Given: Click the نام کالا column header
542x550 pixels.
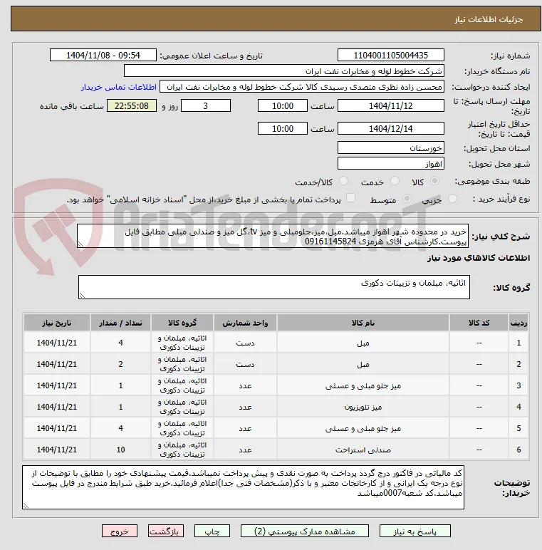Looking at the screenshot, I should (363, 323).
